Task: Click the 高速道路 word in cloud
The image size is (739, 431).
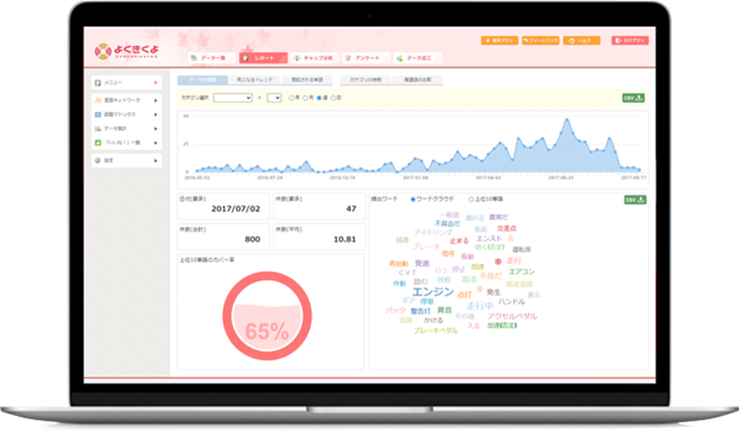Action: [x=520, y=284]
